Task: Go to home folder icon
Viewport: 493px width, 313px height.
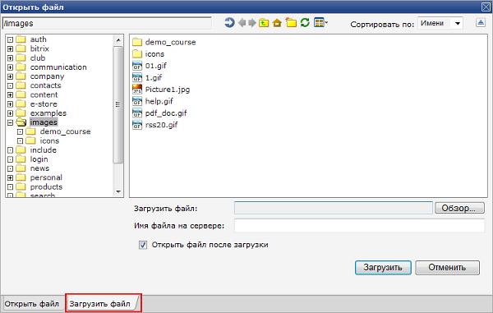Action: 277,23
